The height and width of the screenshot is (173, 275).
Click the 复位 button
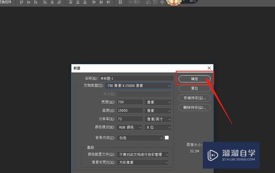click(x=194, y=89)
